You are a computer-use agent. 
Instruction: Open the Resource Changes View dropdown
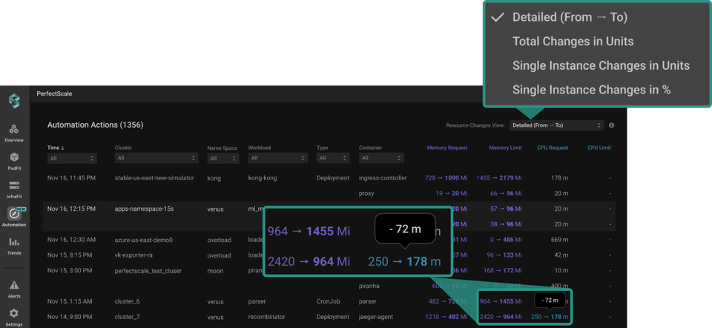[556, 125]
